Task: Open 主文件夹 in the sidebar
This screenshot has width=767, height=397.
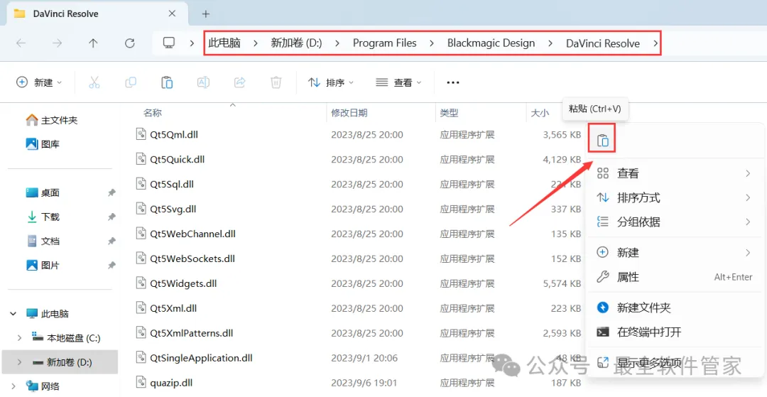Action: coord(52,120)
